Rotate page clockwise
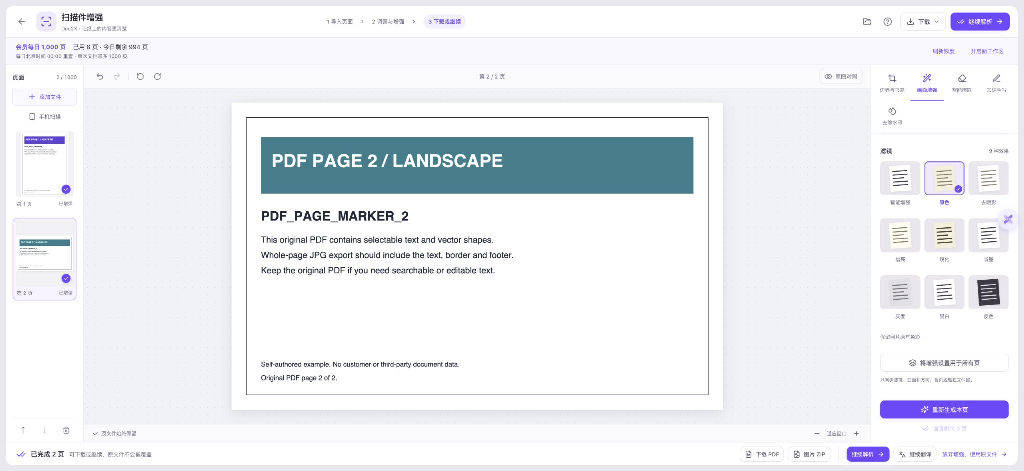This screenshot has height=471, width=1024. click(x=157, y=76)
